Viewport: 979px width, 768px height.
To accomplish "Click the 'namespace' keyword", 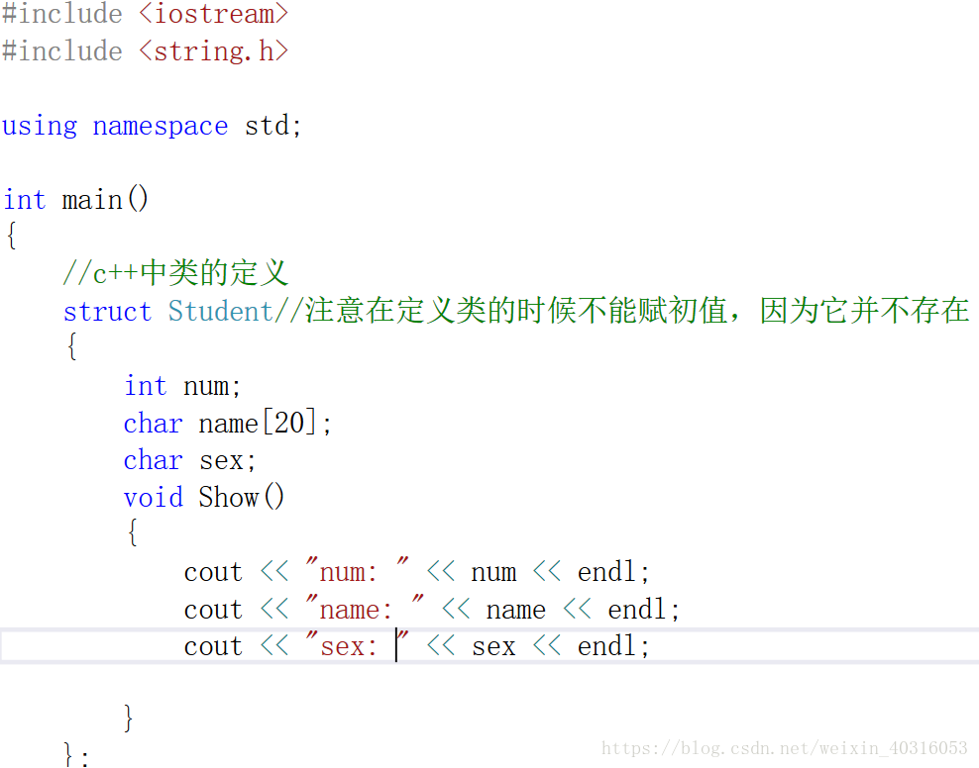I will [x=161, y=127].
